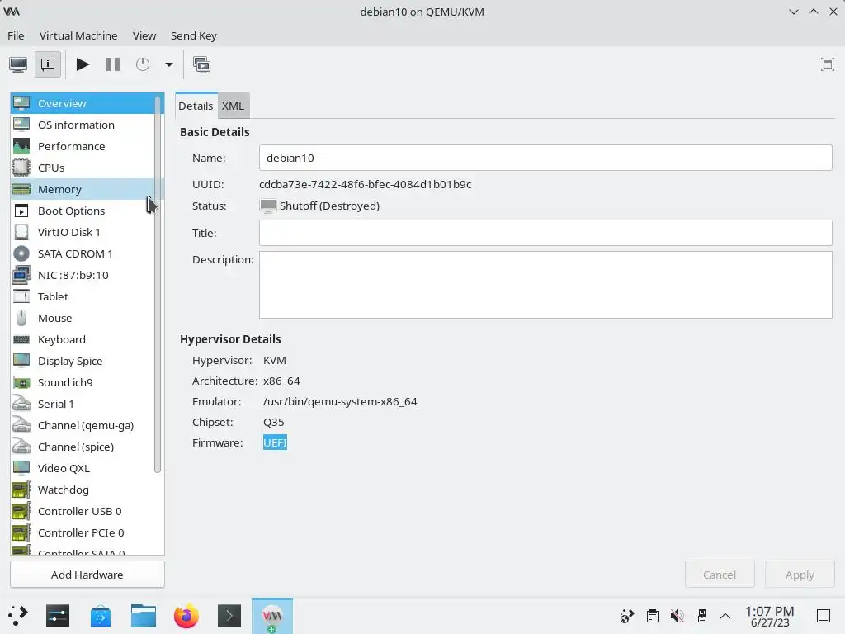Screen dimensions: 845x634
Task: Open the file manager from taskbar
Action: tap(144, 616)
